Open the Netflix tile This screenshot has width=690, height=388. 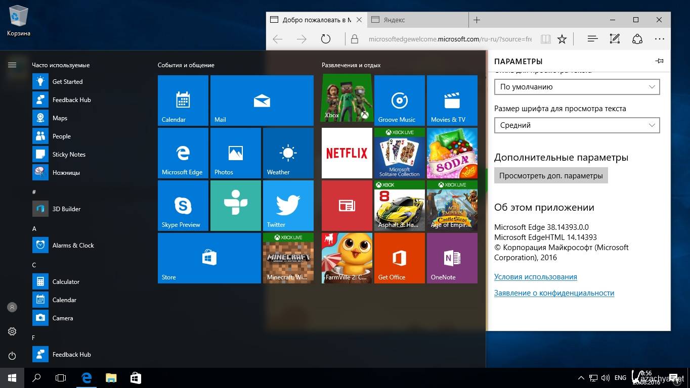[x=347, y=153]
